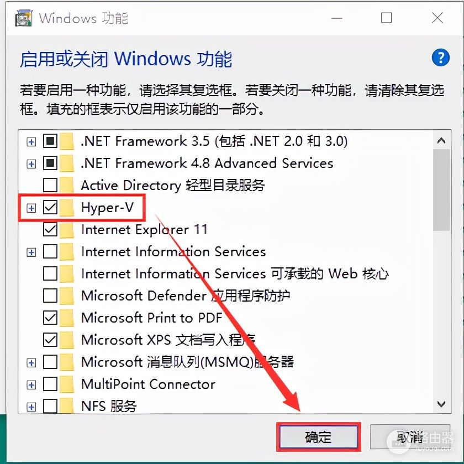Enable Microsoft Defender 应用程序防护 checkbox

(50, 296)
